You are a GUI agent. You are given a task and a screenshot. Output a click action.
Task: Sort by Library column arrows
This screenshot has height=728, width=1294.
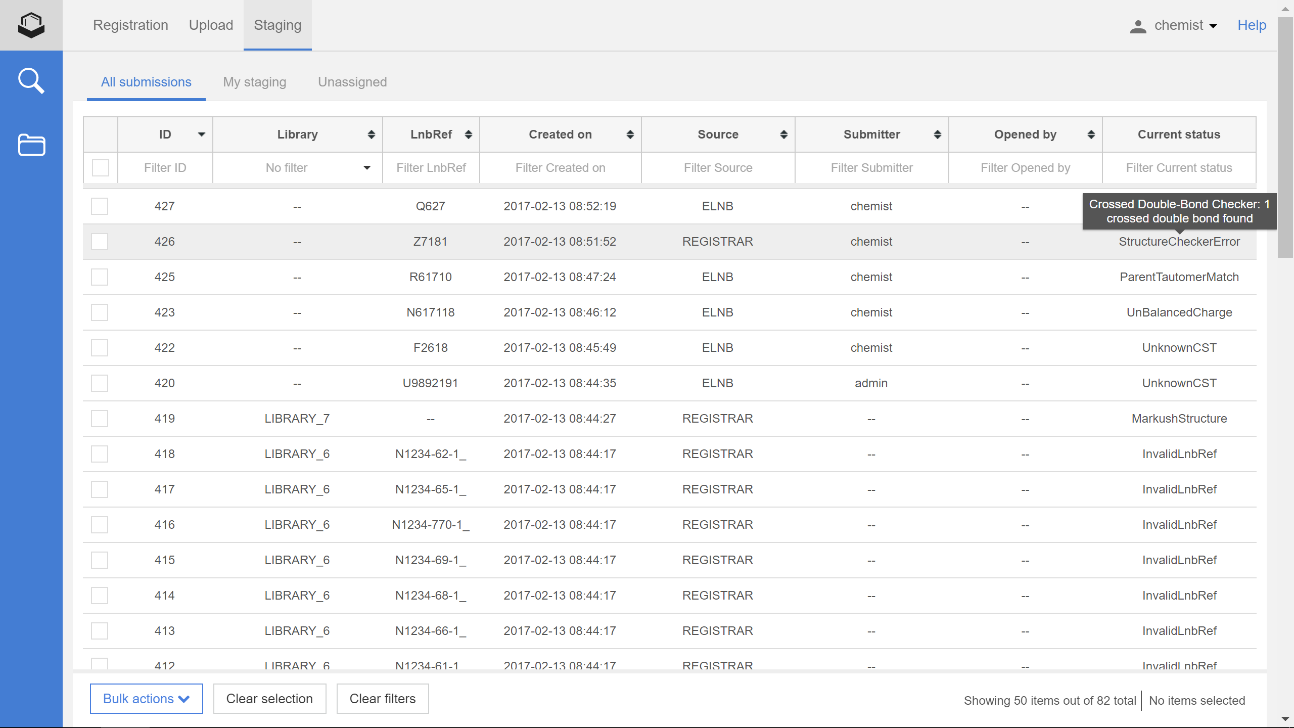click(x=372, y=134)
